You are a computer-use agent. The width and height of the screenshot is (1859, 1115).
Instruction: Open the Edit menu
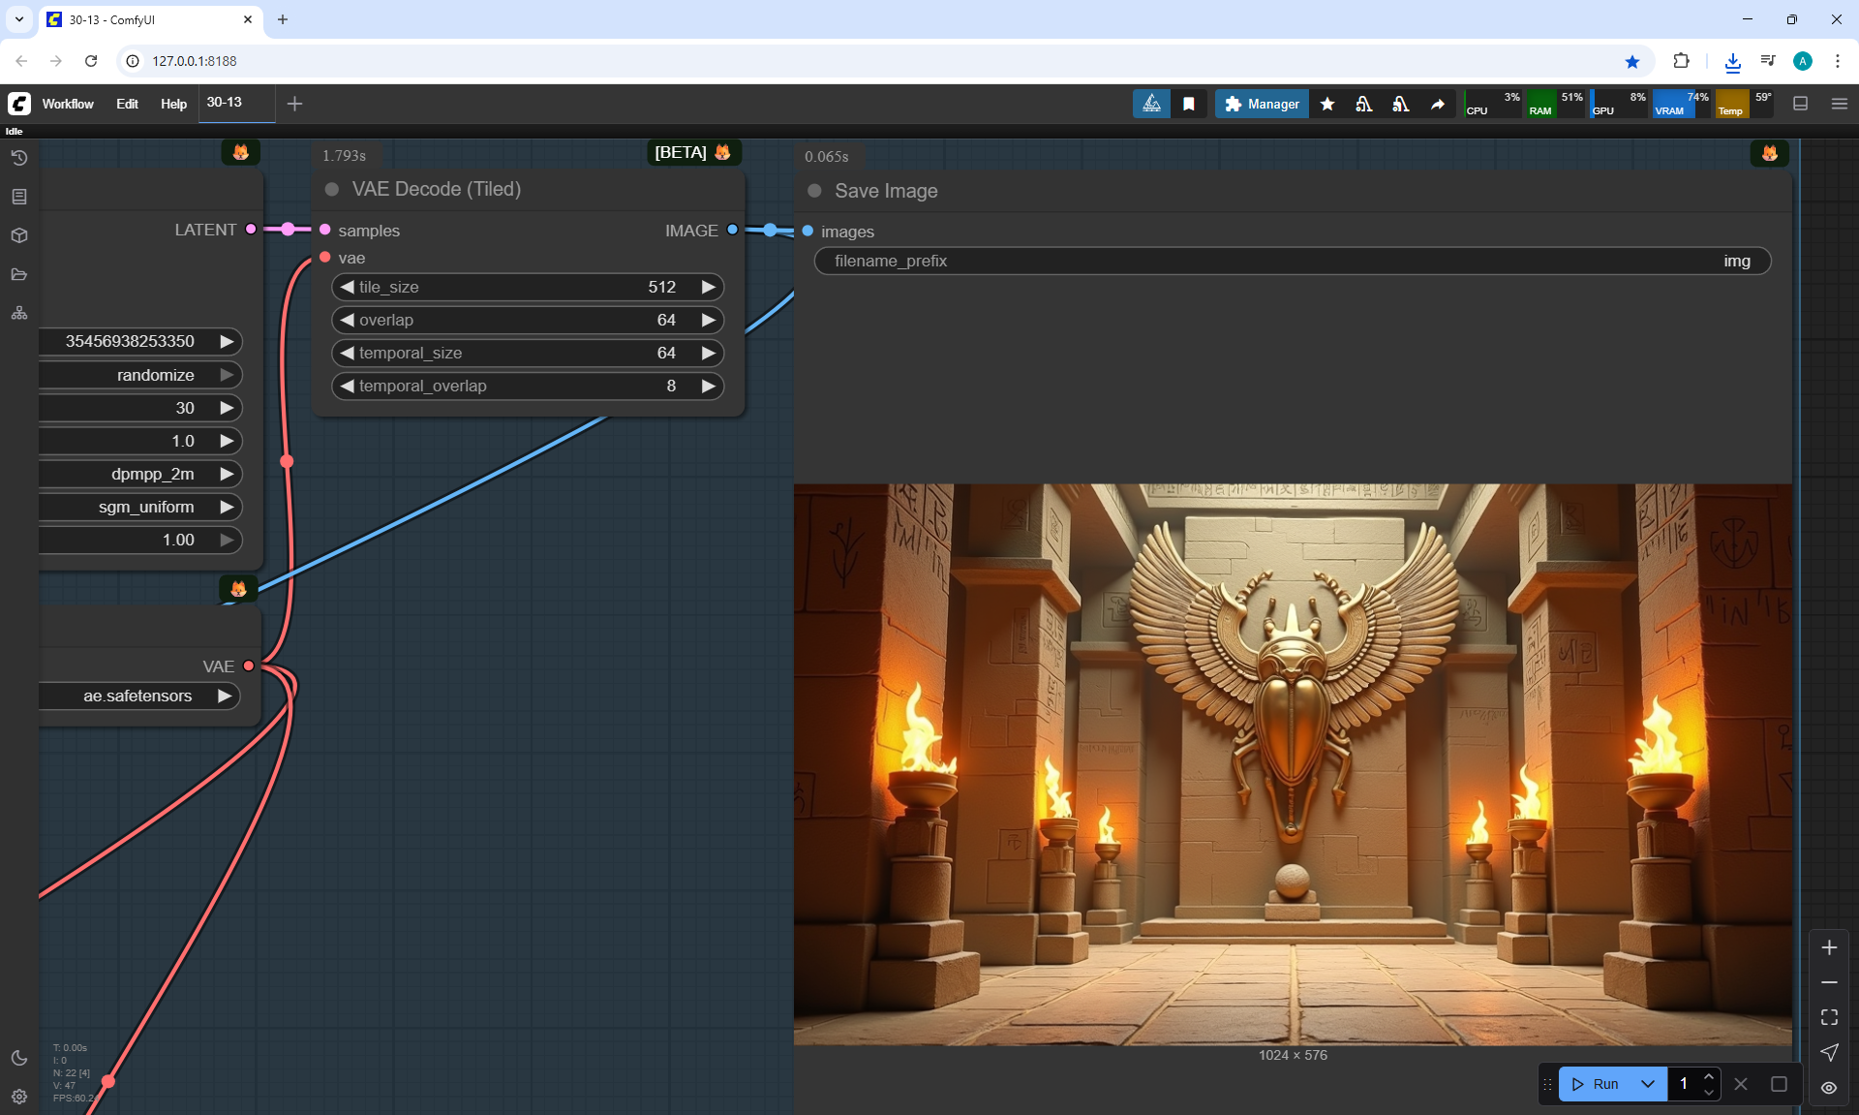pos(127,104)
